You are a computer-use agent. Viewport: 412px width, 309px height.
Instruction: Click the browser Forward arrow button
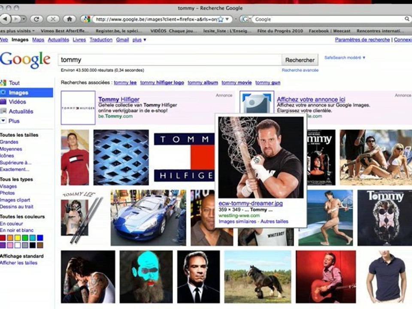[16, 19]
